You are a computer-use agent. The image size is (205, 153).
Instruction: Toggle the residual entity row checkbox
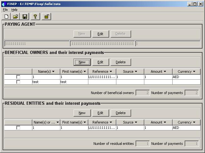18,128
